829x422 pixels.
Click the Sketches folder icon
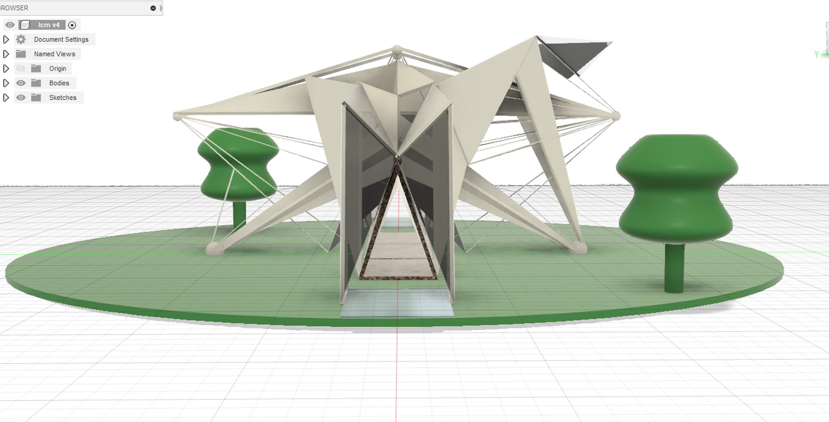coord(36,98)
